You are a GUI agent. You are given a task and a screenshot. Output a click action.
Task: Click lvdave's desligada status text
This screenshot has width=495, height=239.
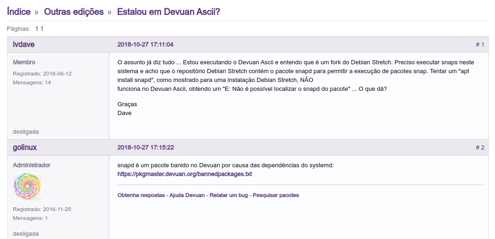click(x=26, y=132)
